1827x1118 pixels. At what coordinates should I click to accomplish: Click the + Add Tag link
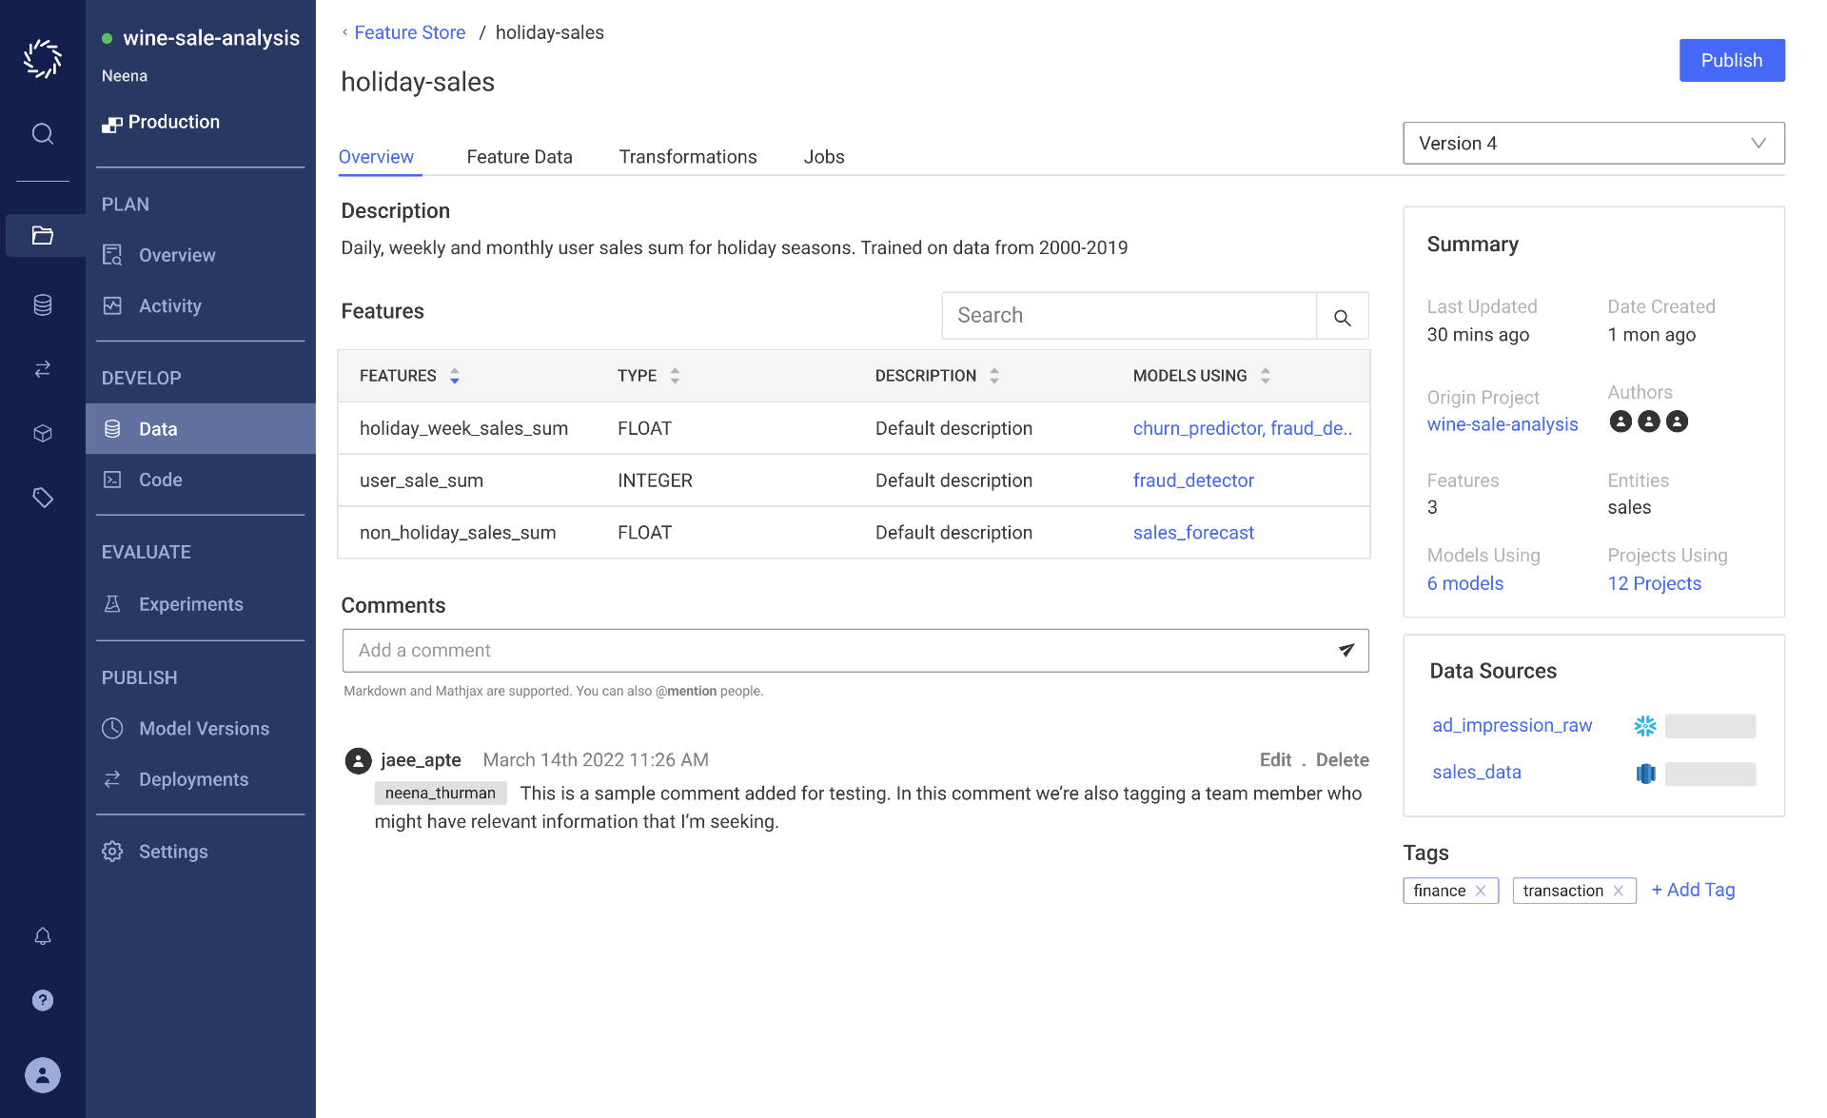point(1693,890)
